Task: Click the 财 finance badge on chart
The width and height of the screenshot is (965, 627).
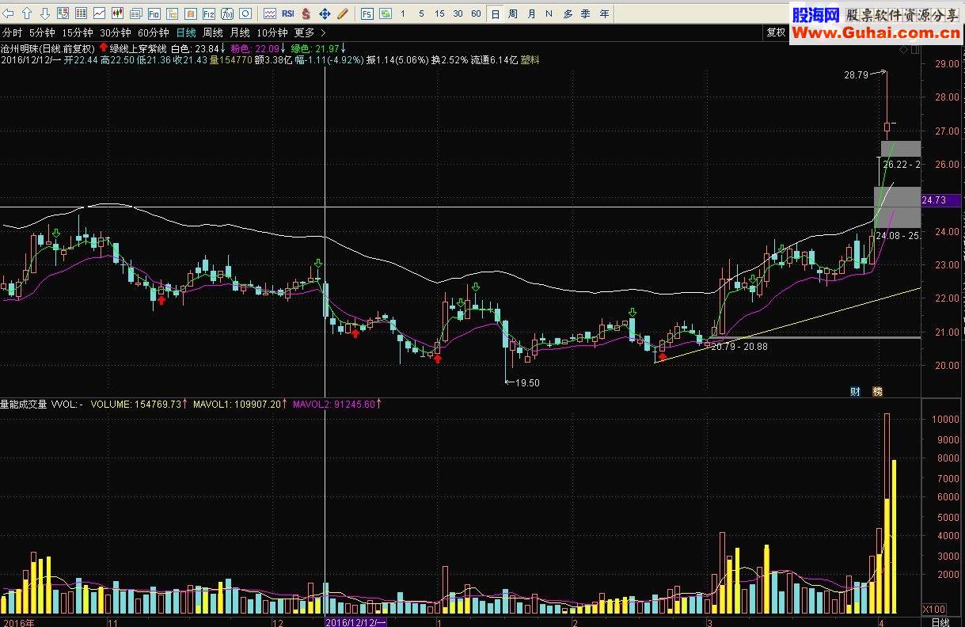Action: pyautogui.click(x=856, y=392)
